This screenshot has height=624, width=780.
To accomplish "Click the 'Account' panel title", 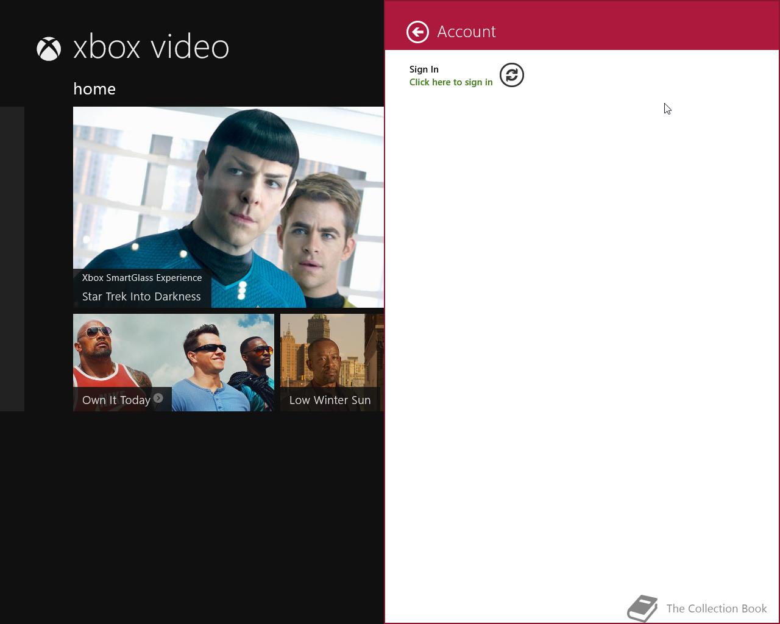I will (467, 32).
